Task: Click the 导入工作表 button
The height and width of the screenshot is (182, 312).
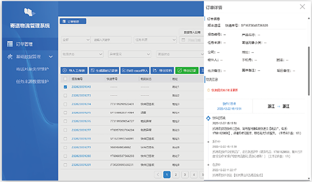Action: [x=74, y=70]
